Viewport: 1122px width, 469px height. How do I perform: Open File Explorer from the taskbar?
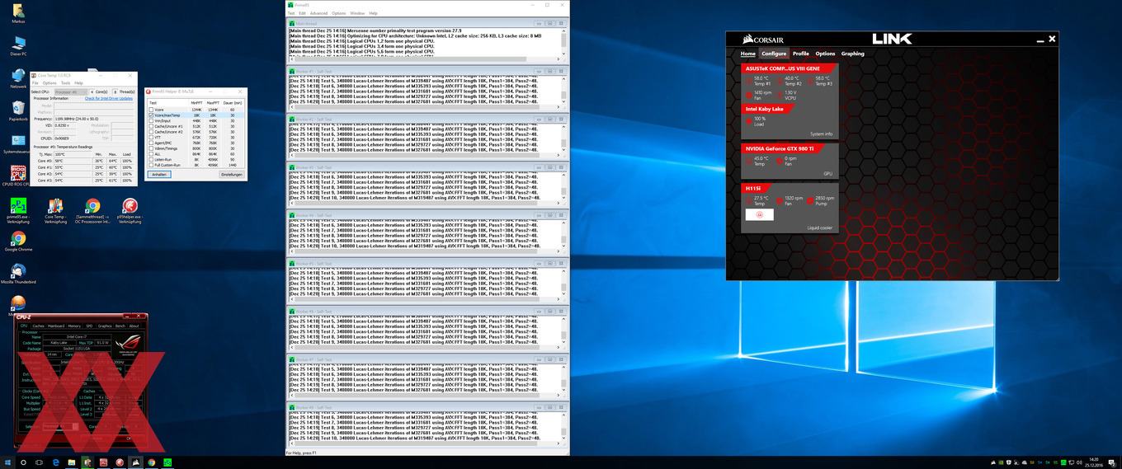(x=72, y=462)
